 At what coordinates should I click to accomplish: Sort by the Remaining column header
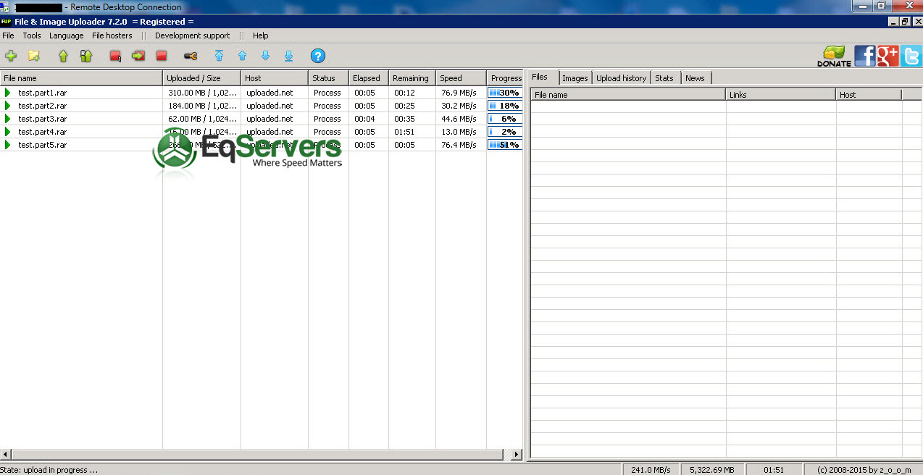(x=412, y=78)
